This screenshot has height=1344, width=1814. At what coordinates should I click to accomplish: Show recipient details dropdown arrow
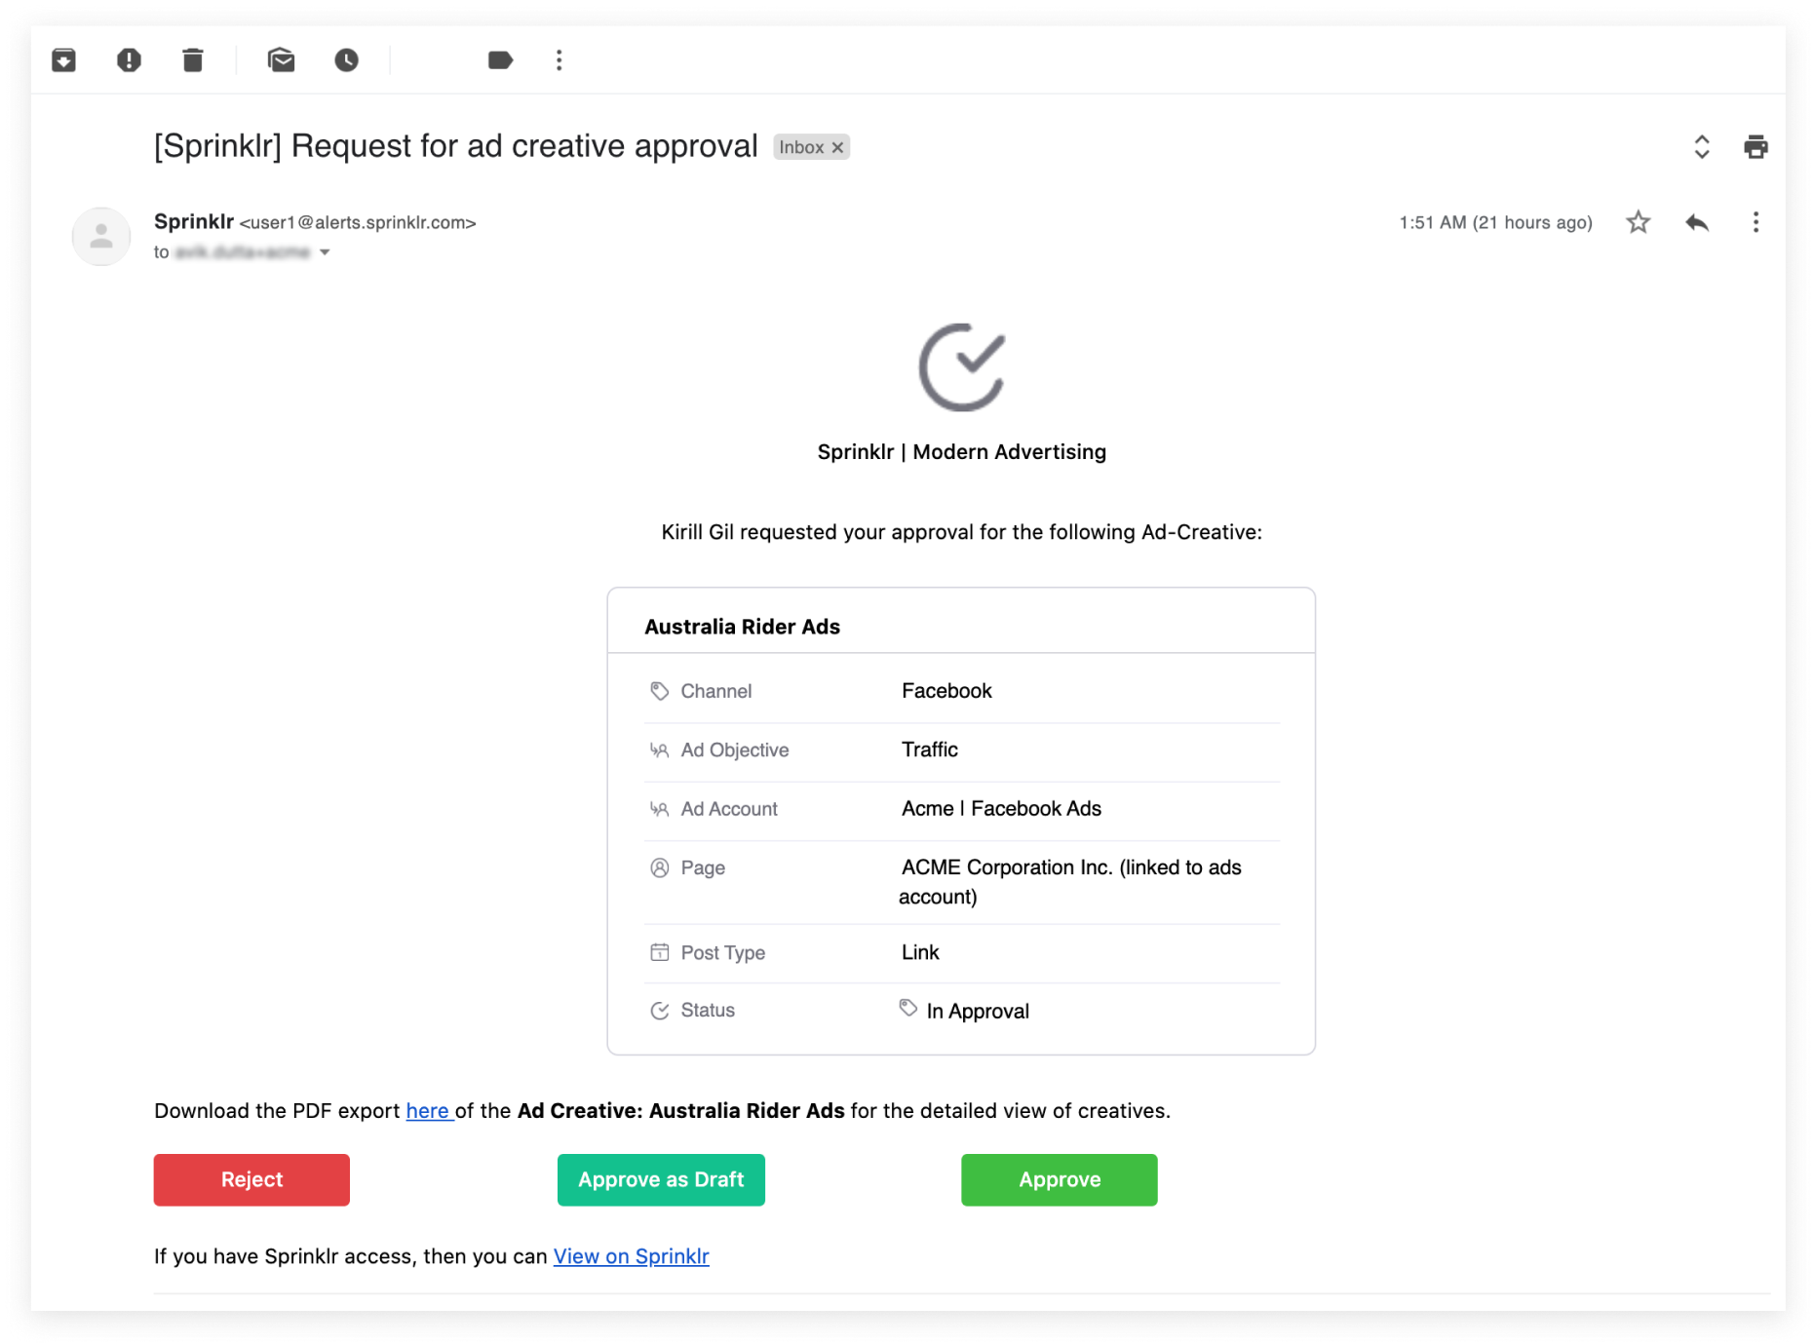(325, 252)
